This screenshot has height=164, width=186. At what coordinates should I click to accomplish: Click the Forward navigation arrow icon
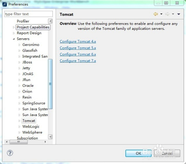[x=167, y=14]
